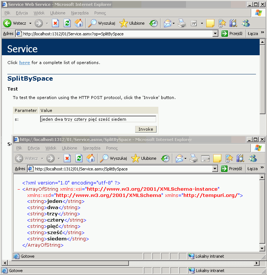Click the Home icon in the Service Web Service window
Screen dimensions: 267x275
79,23
